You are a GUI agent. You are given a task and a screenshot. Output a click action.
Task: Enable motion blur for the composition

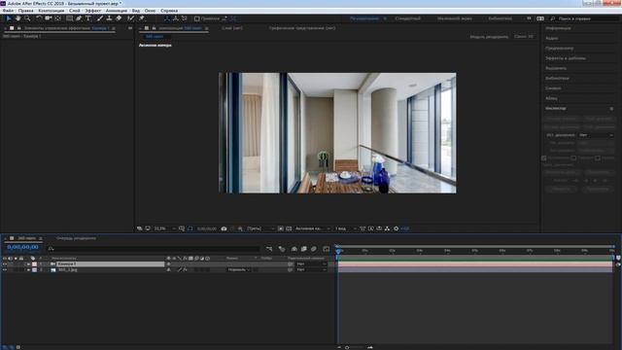click(313, 249)
